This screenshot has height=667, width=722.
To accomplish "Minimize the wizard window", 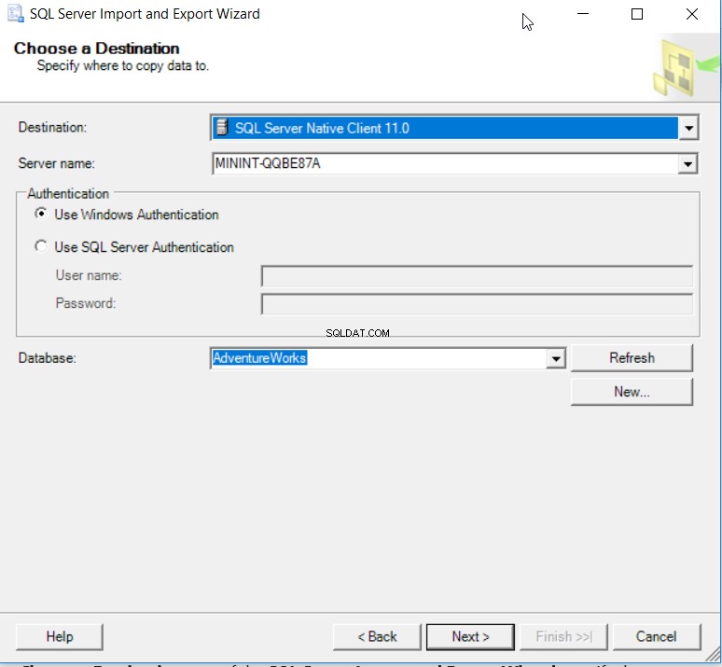I will coord(583,14).
